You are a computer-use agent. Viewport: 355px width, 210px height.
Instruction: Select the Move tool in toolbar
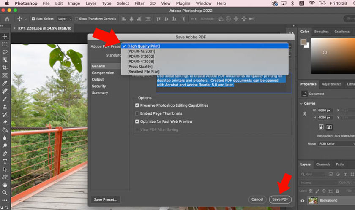5,36
